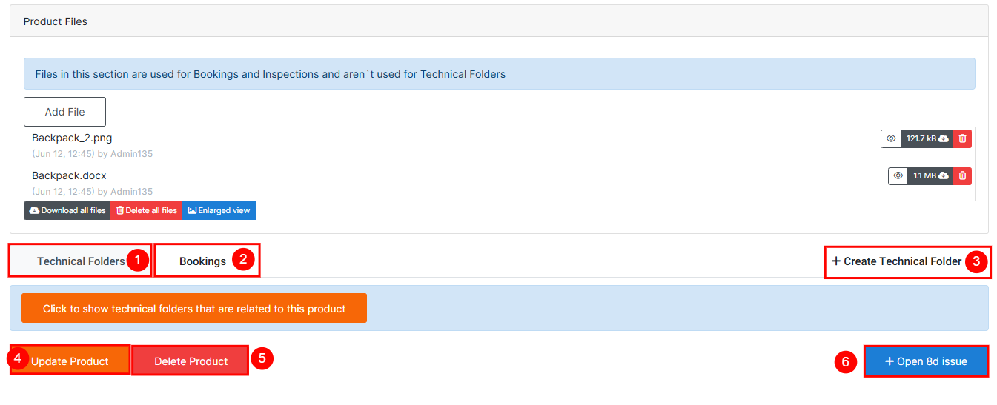
Task: Click Delete all files
Action: (146, 211)
